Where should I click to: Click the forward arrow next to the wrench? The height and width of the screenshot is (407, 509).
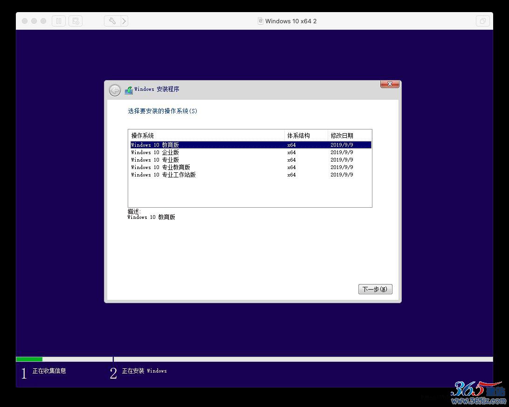point(124,21)
